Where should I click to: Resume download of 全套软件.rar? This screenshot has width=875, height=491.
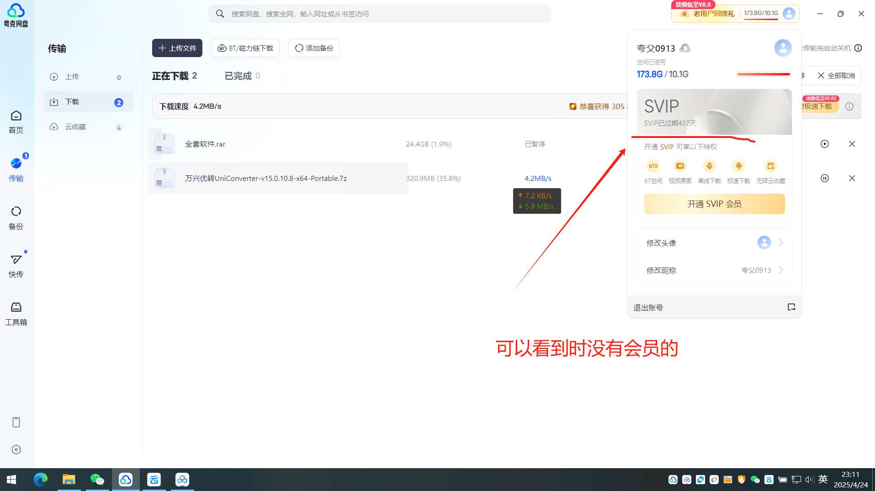(x=825, y=144)
